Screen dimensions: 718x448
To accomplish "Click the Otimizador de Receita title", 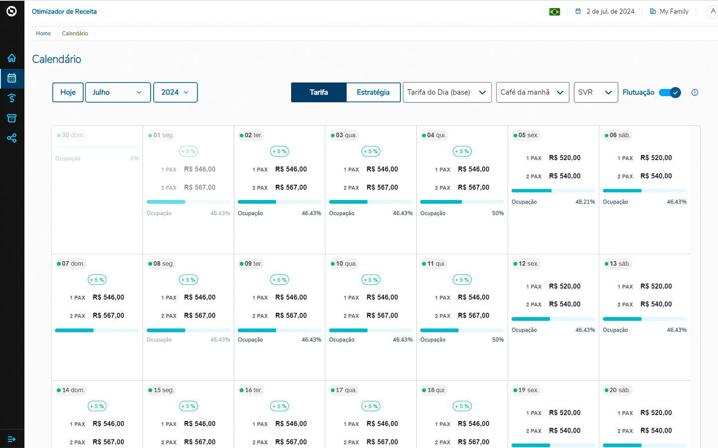I will coord(64,11).
